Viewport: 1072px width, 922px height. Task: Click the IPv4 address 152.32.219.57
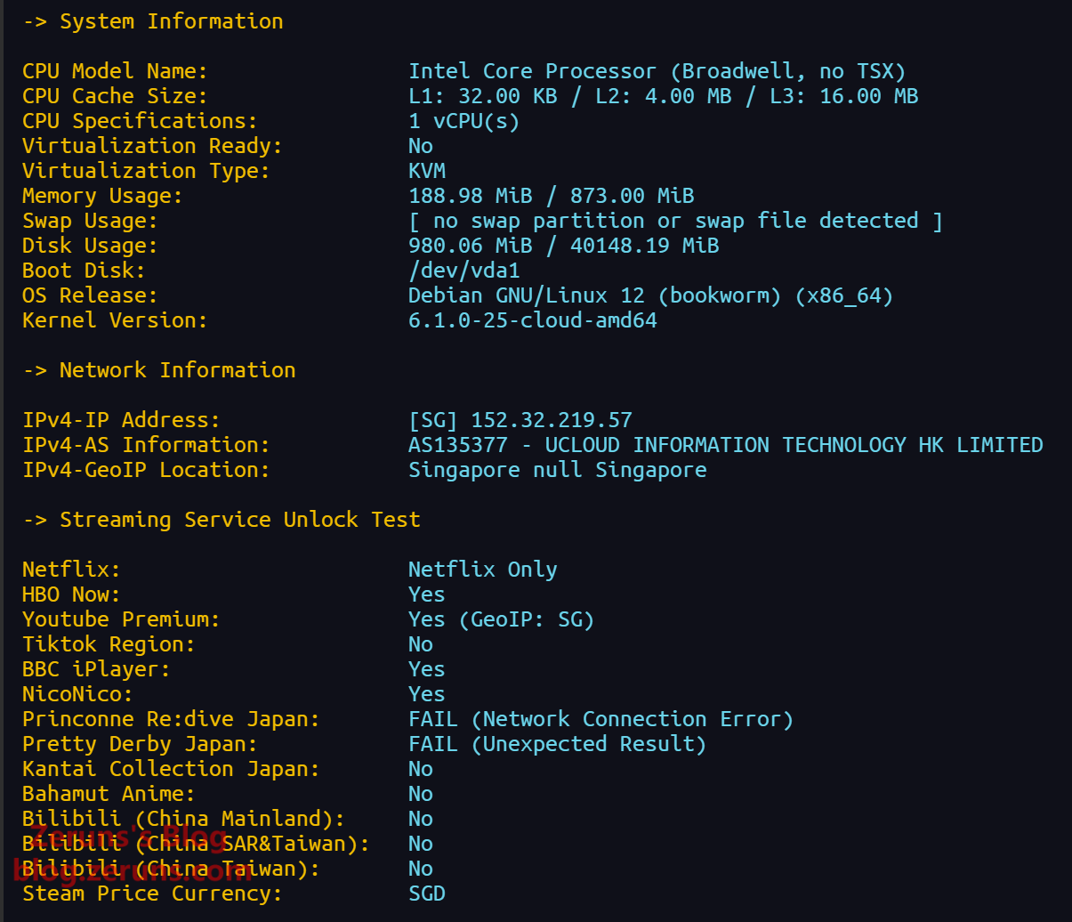click(551, 420)
